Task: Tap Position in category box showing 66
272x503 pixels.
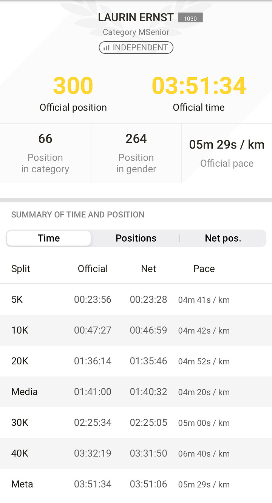Action: tap(45, 153)
